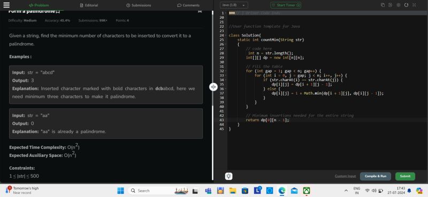Image resolution: width=428 pixels, height=197 pixels.
Task: Click the "Points: 4" text
Action: [123, 20]
